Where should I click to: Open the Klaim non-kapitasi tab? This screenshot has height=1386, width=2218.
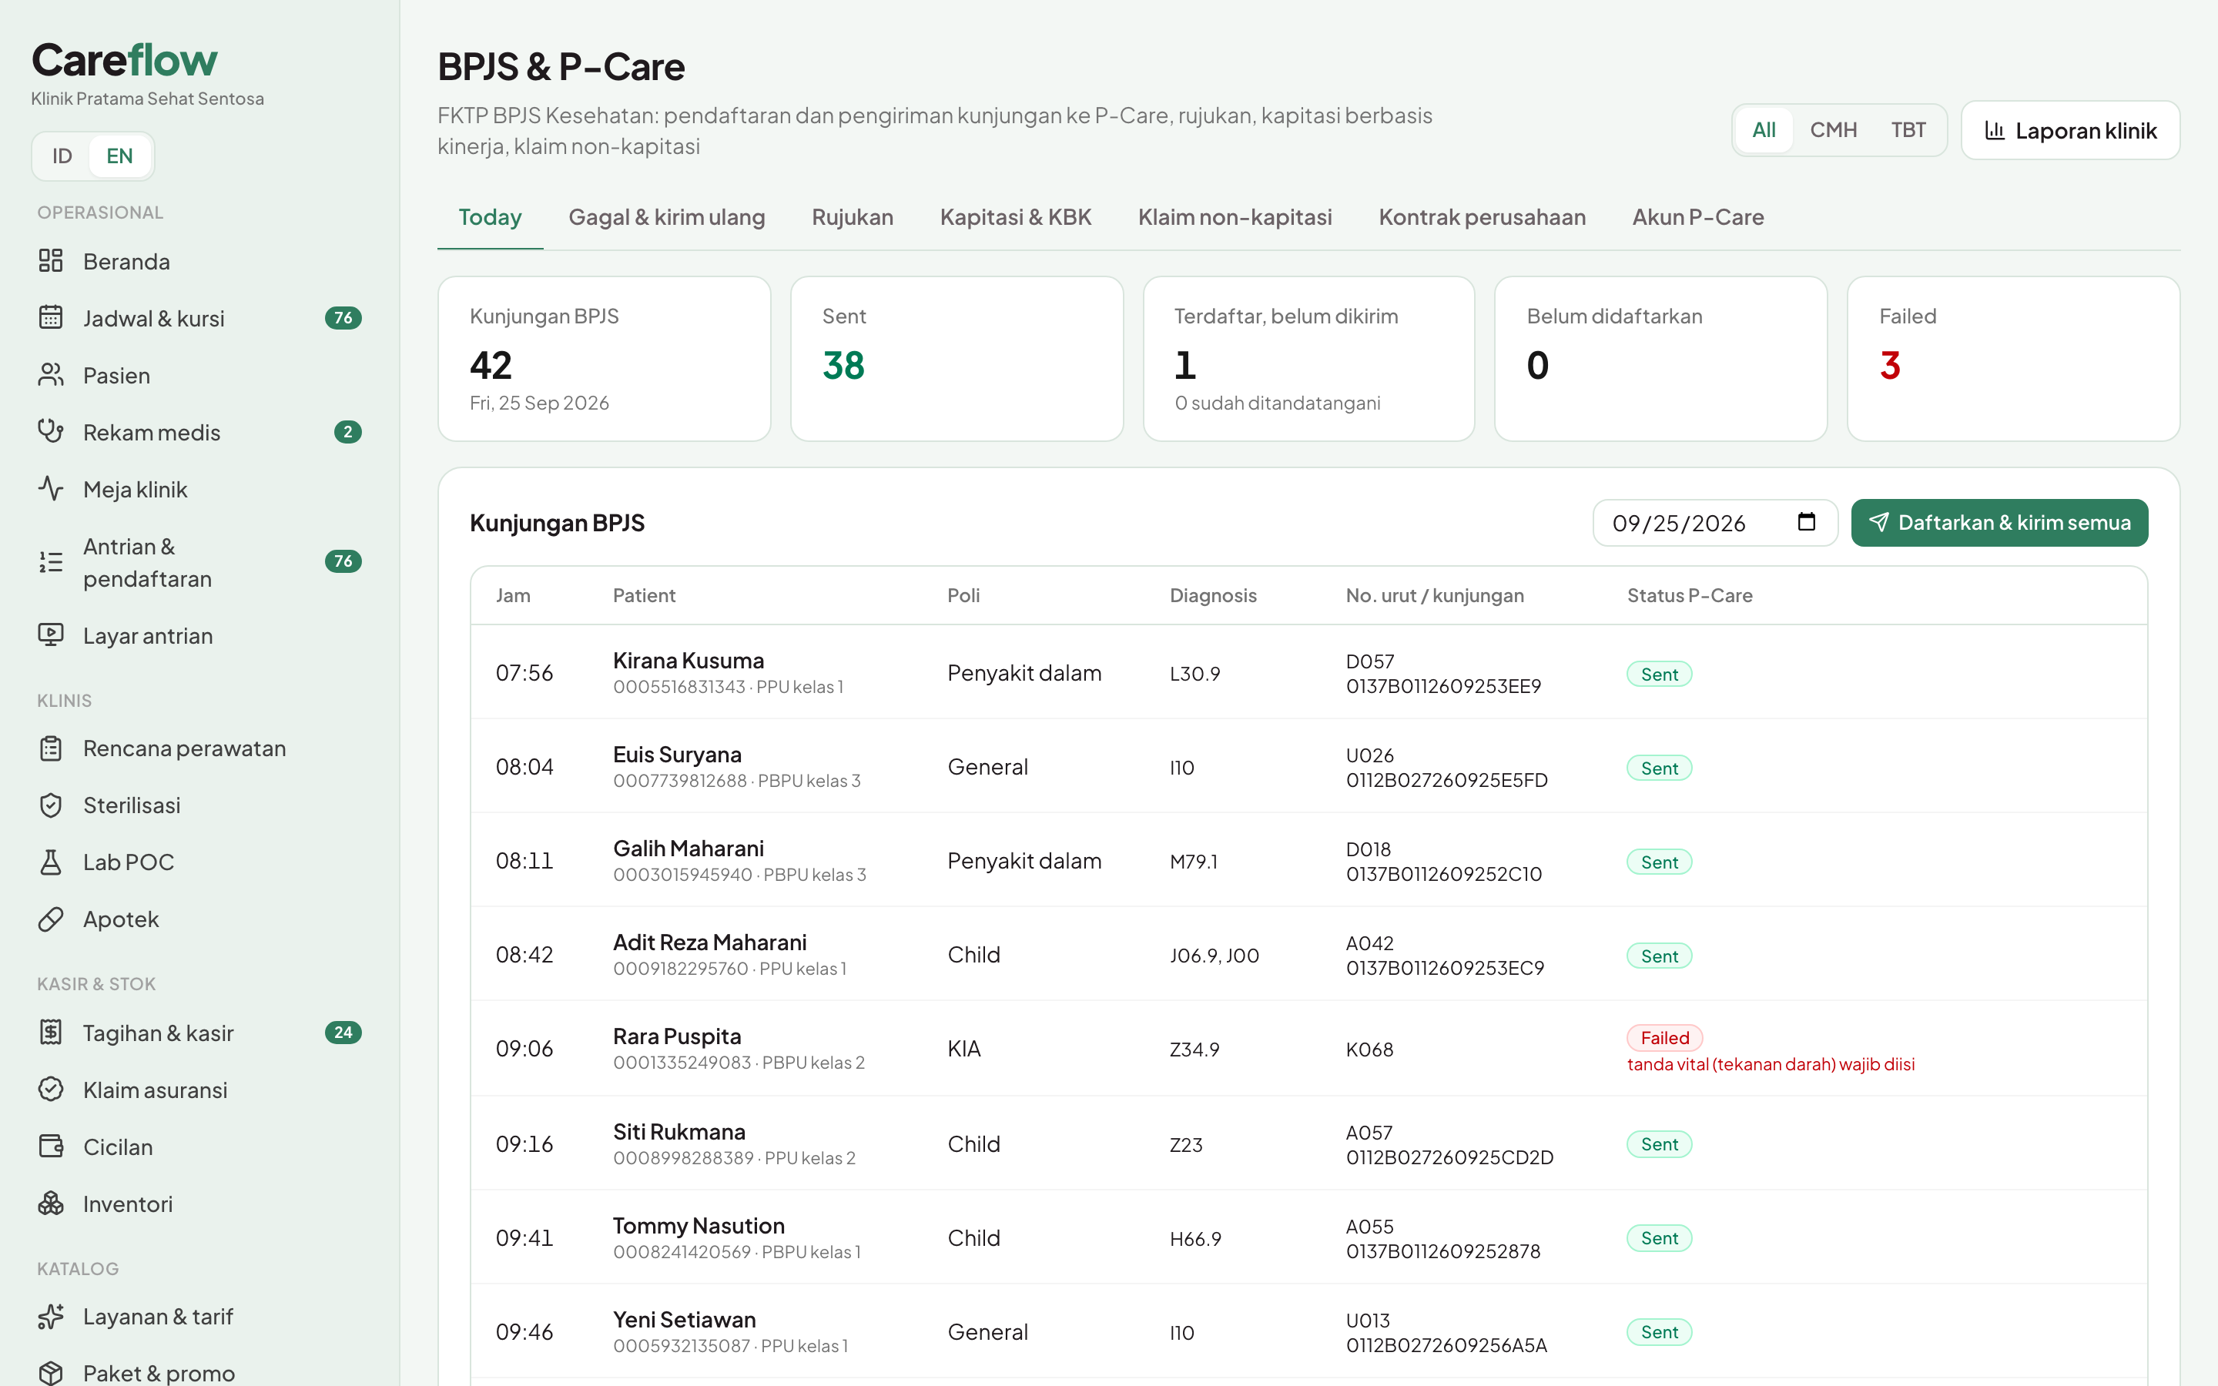click(x=1235, y=217)
